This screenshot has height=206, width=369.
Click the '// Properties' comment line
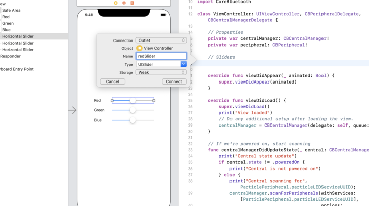(225, 32)
